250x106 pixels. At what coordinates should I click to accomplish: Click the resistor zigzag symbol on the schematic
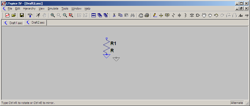[106, 46]
